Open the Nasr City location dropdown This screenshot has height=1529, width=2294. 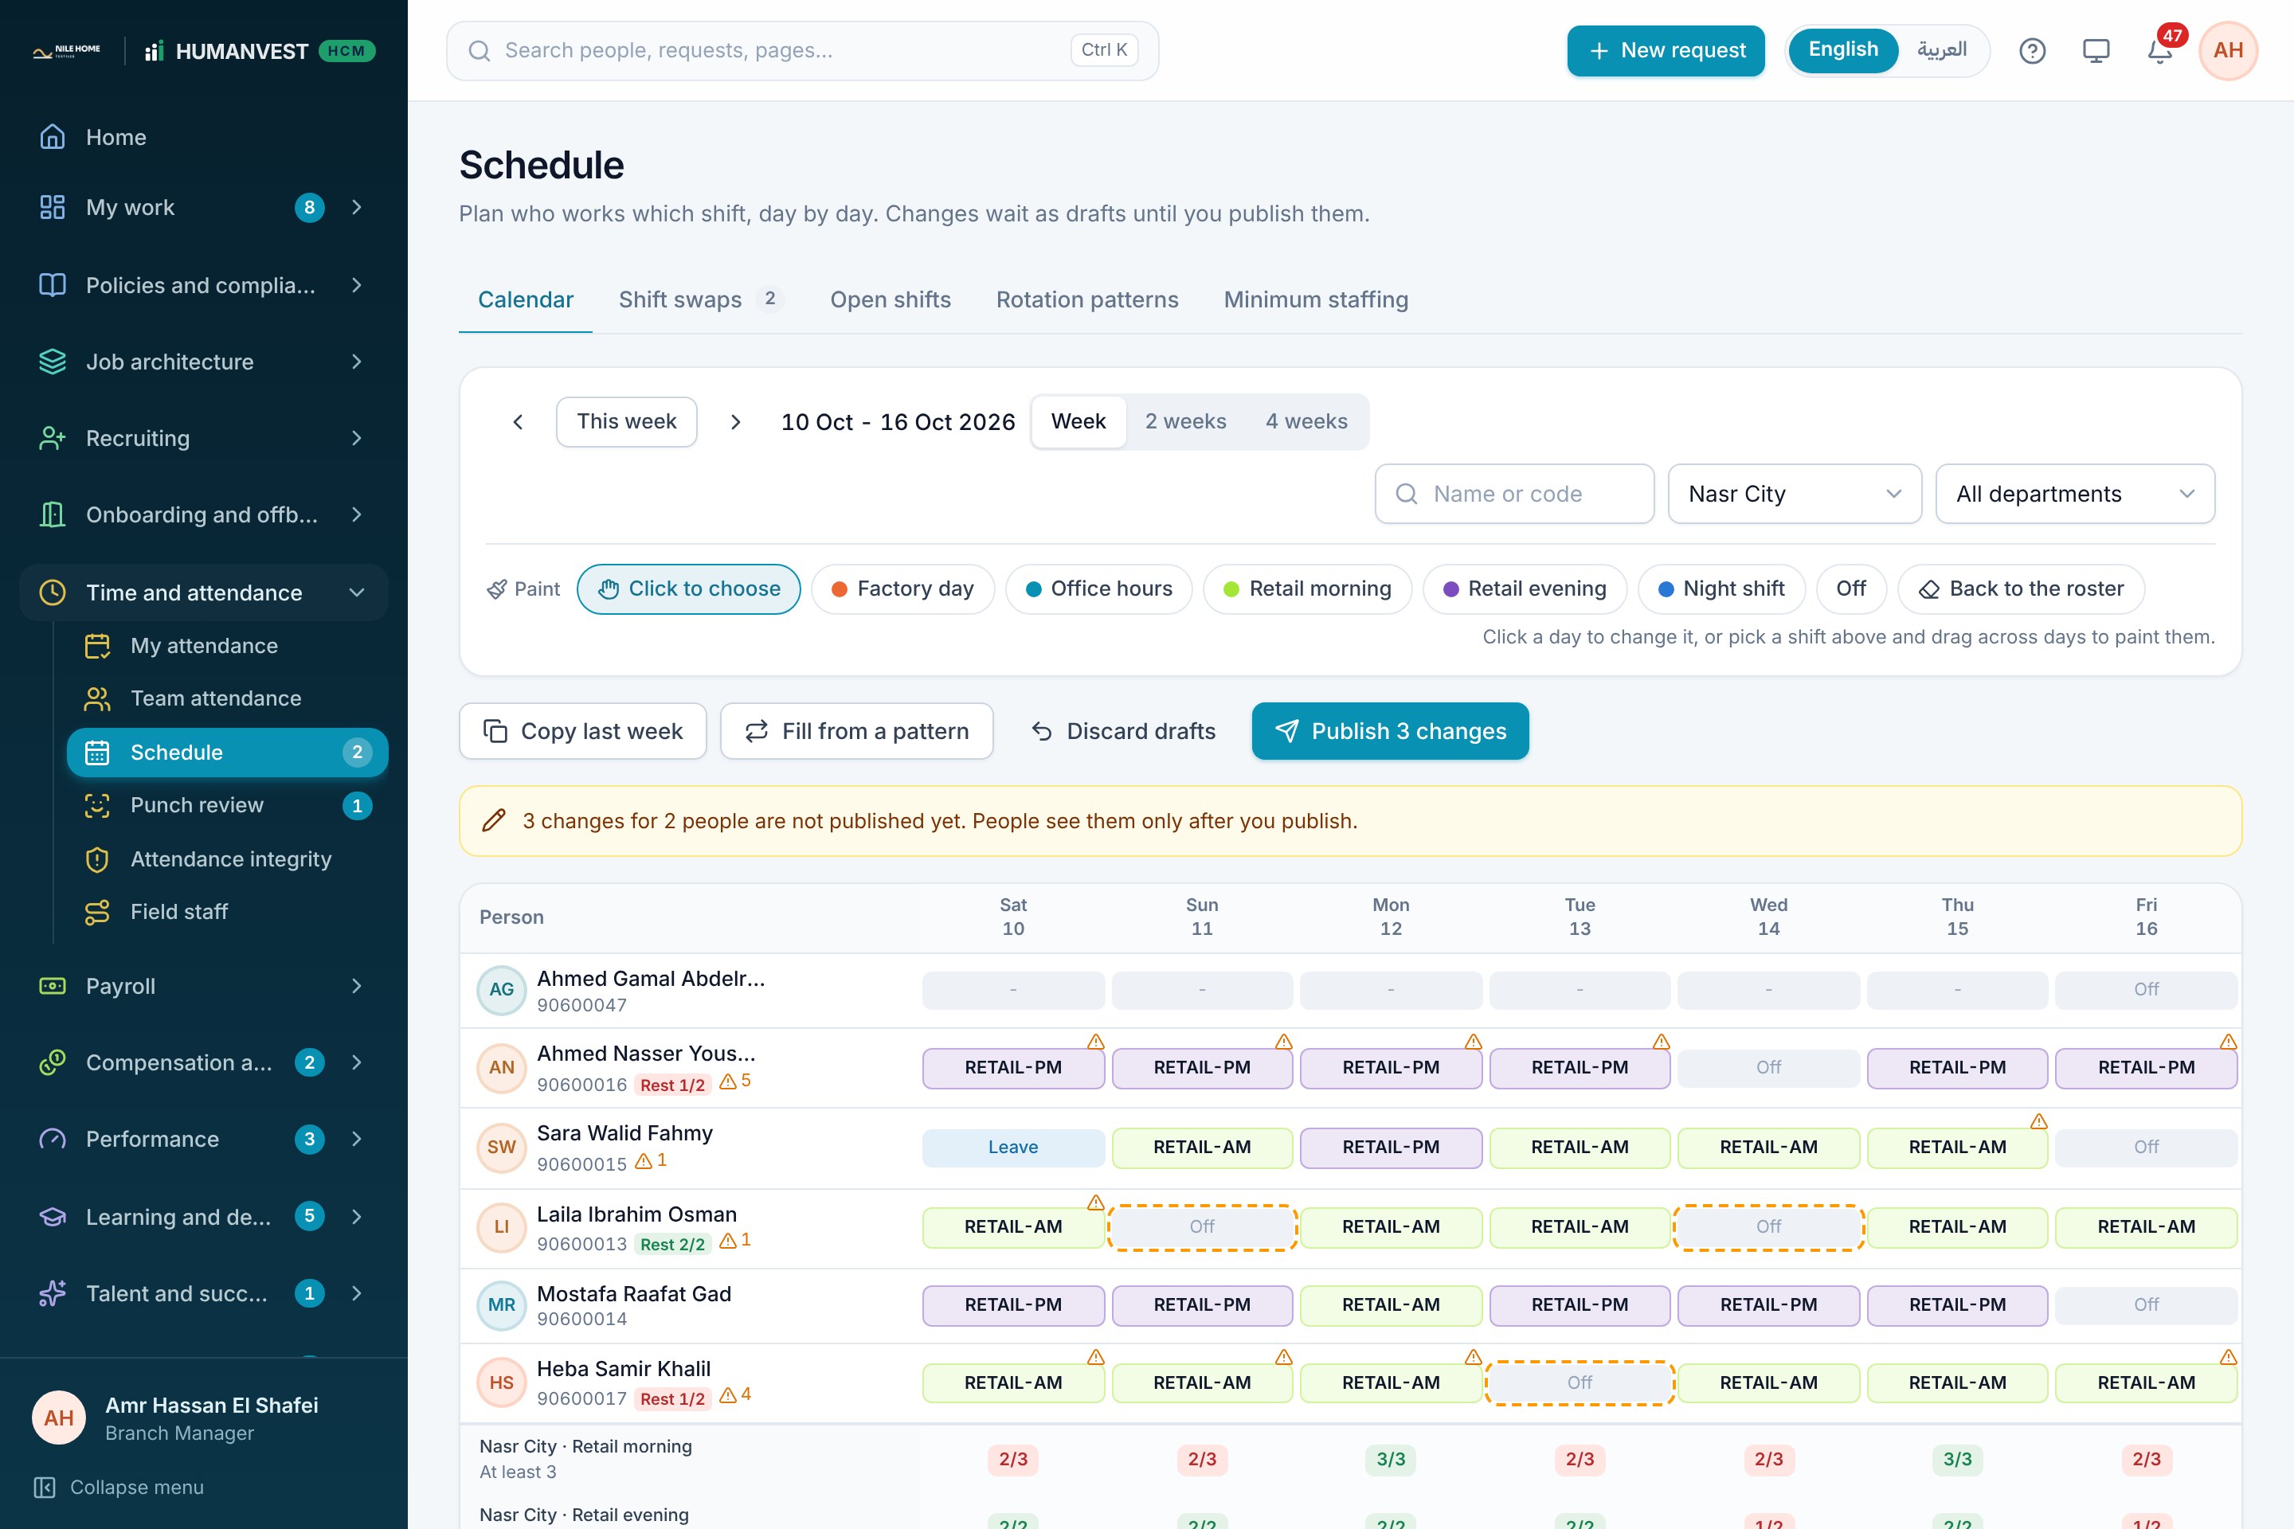coord(1795,494)
